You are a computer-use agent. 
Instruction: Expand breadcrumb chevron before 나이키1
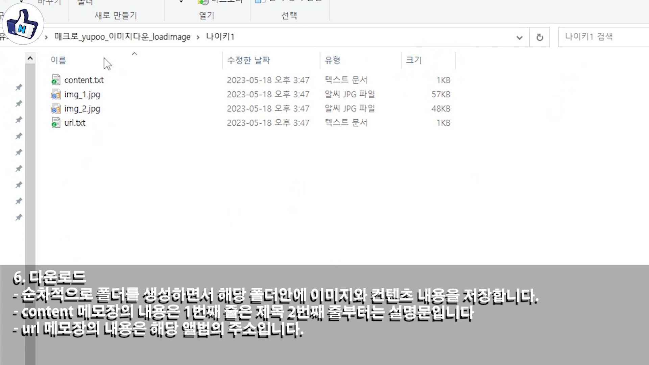coord(198,37)
